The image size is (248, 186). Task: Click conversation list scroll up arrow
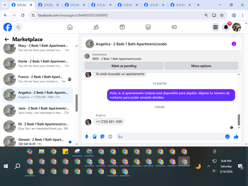tap(76, 46)
